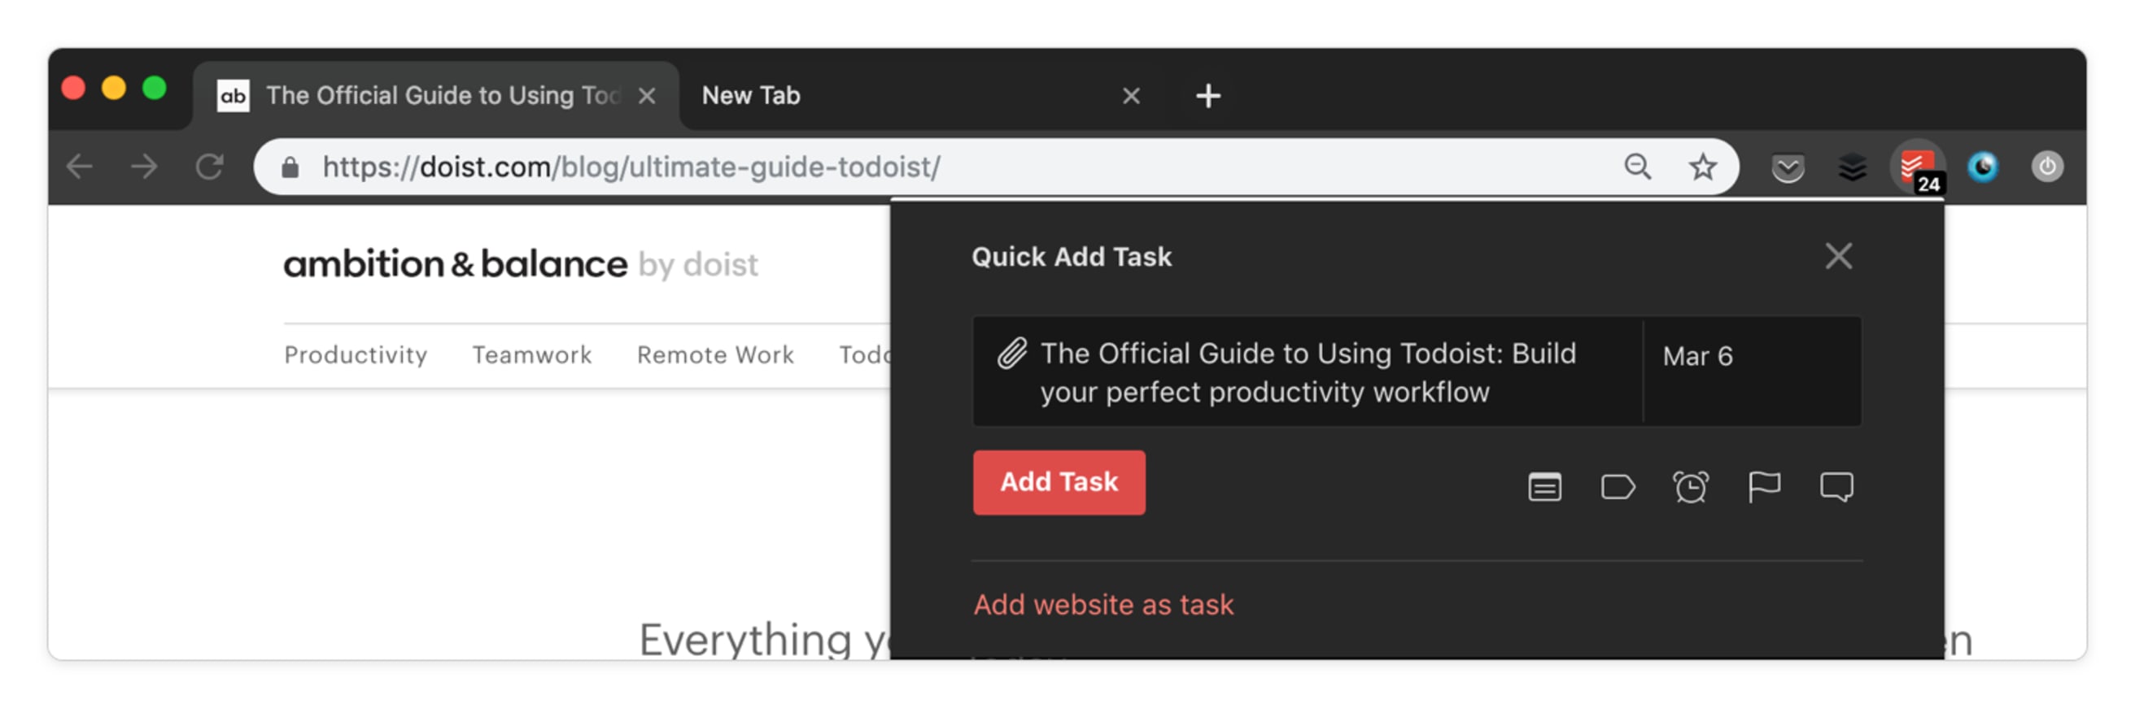Add a label using the tag icon

pos(1618,488)
